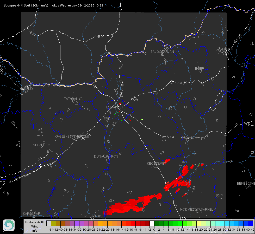This screenshot has width=255, height=234.
Task: Click the 'A 2 (H)' road label north of Budapest
Action: click(x=122, y=89)
